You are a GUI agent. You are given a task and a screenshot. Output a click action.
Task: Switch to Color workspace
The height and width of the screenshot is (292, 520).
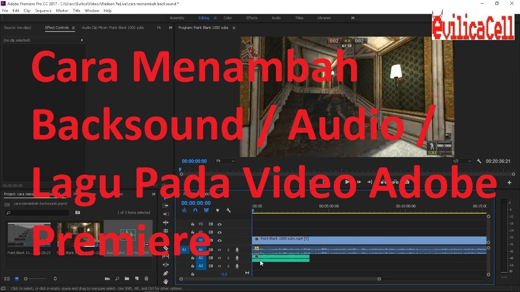(x=228, y=18)
